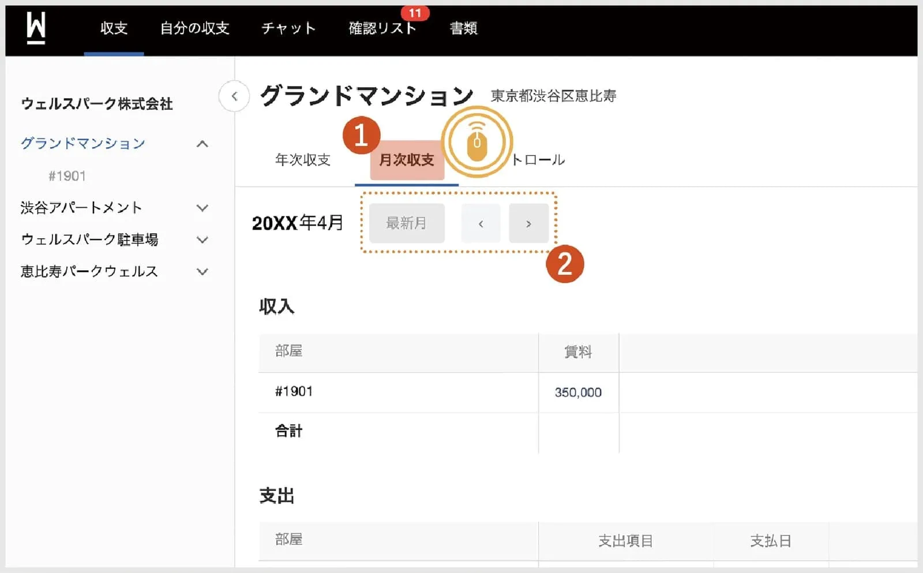The height and width of the screenshot is (573, 923).
Task: Select グランドマンション in sidebar
Action: pyautogui.click(x=83, y=143)
